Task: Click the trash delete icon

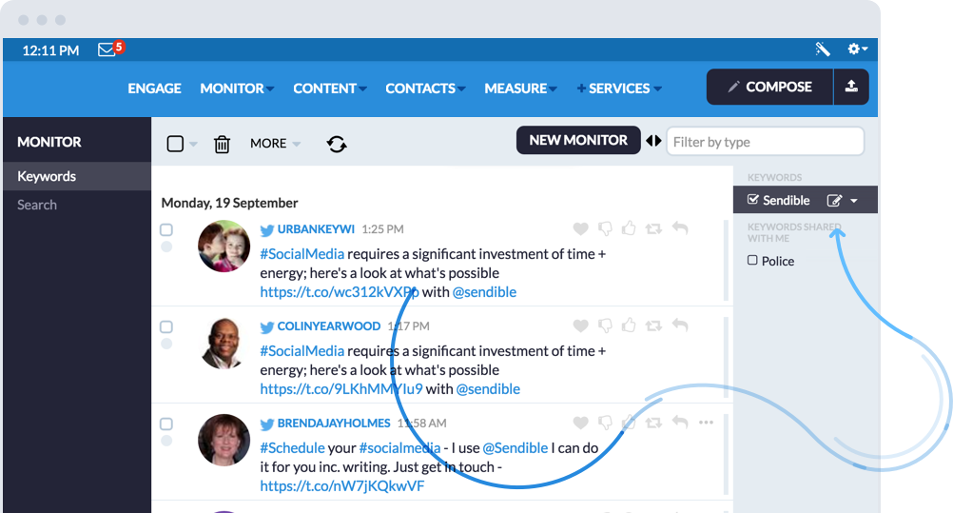Action: click(222, 144)
